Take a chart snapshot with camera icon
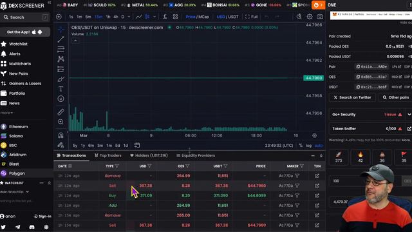The image size is (412, 232). [320, 17]
